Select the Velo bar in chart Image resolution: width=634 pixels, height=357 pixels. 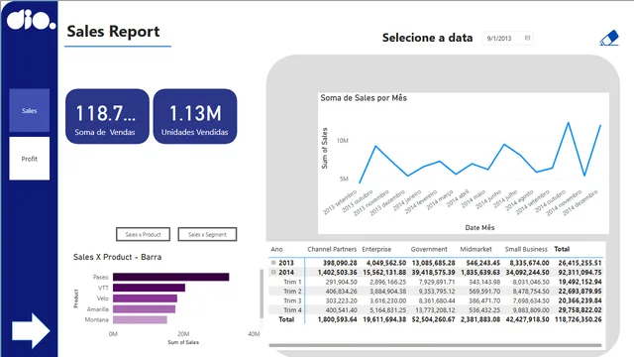(x=145, y=298)
